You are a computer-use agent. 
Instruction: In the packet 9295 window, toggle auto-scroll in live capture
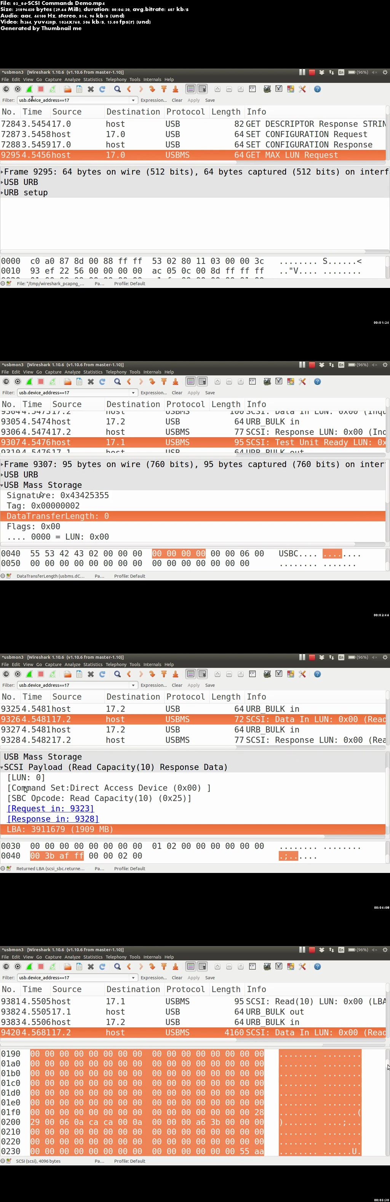(203, 89)
